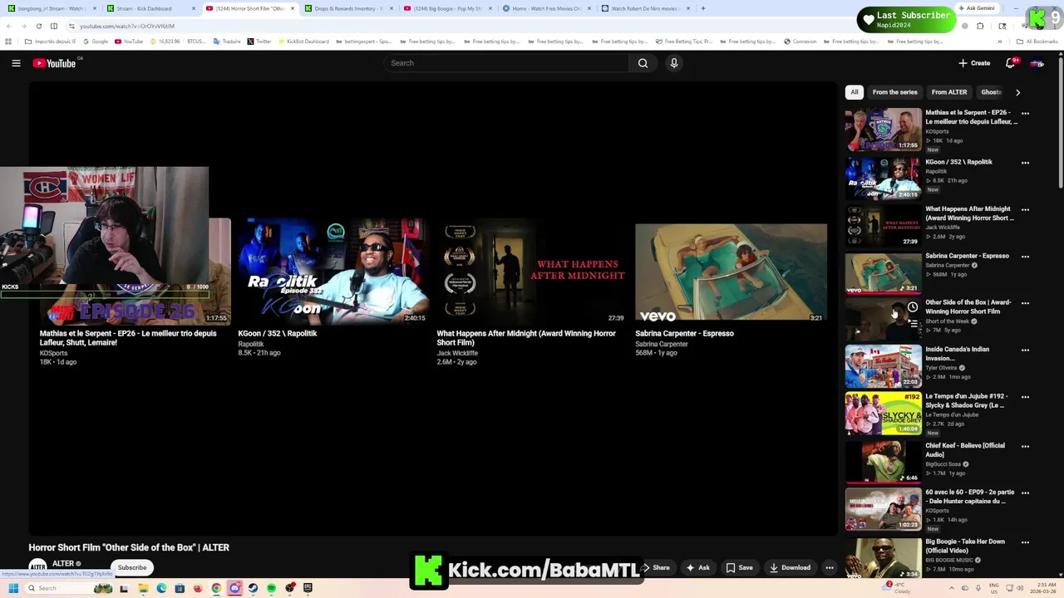This screenshot has width=1064, height=598.
Task: Open options for Sabrina Carpenter Espresso sidebar video
Action: (x=1025, y=257)
